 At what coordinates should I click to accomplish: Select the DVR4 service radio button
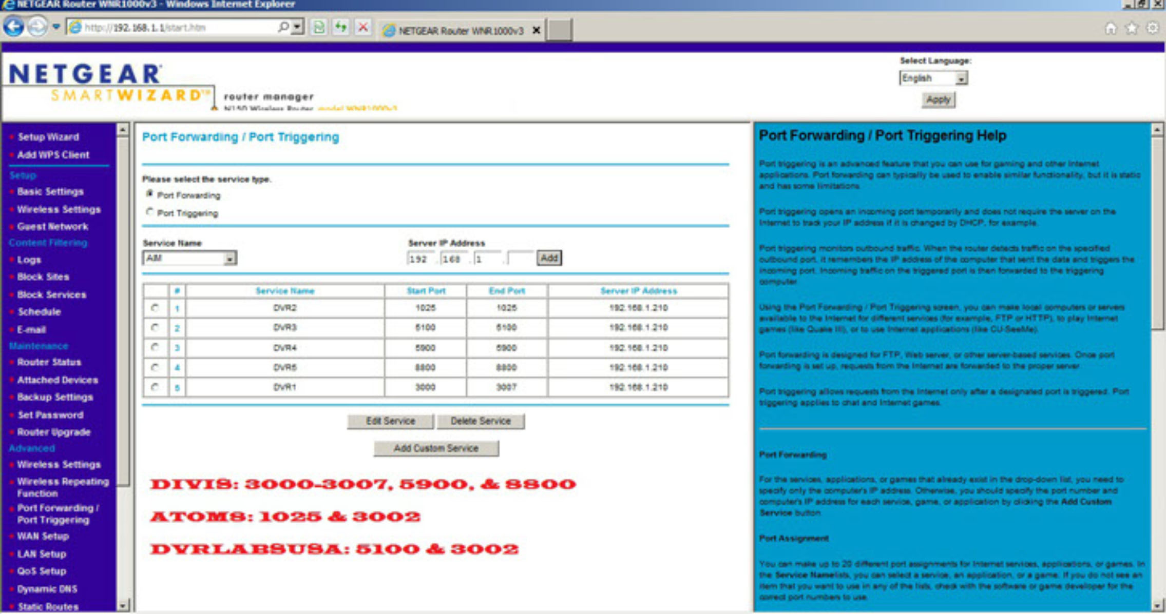(x=155, y=347)
